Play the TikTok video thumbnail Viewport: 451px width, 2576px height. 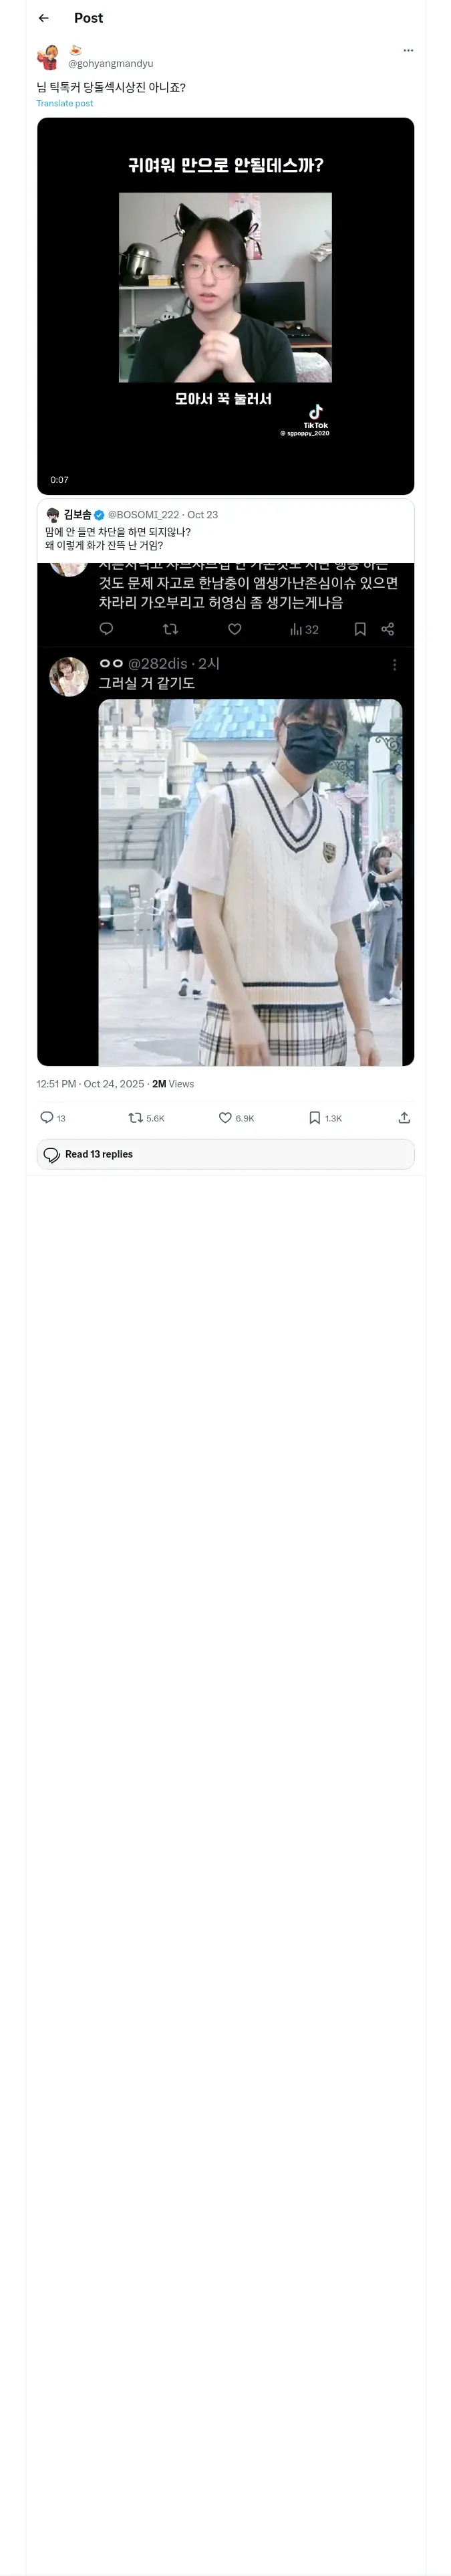(225, 305)
